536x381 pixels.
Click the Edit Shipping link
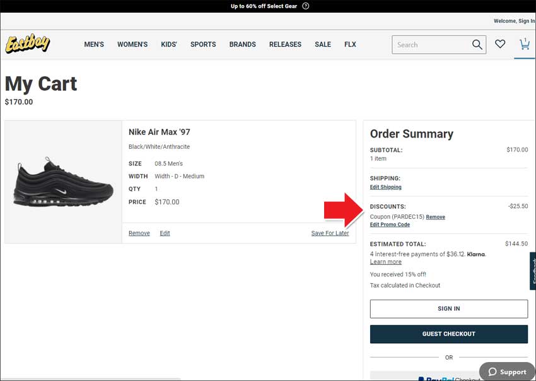(385, 187)
